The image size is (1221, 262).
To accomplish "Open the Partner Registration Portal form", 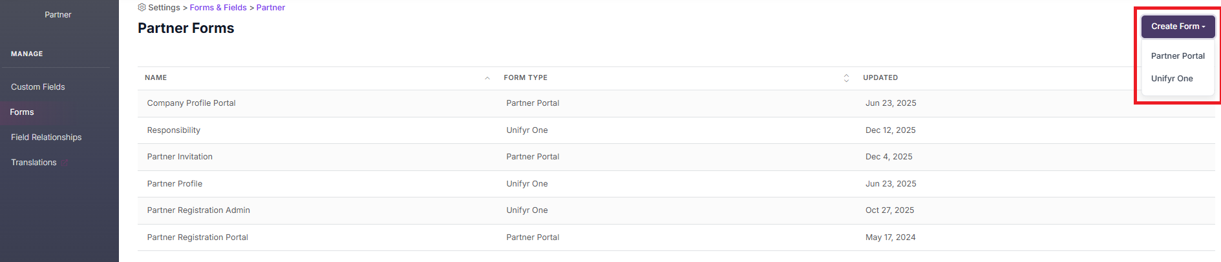I will click(198, 237).
